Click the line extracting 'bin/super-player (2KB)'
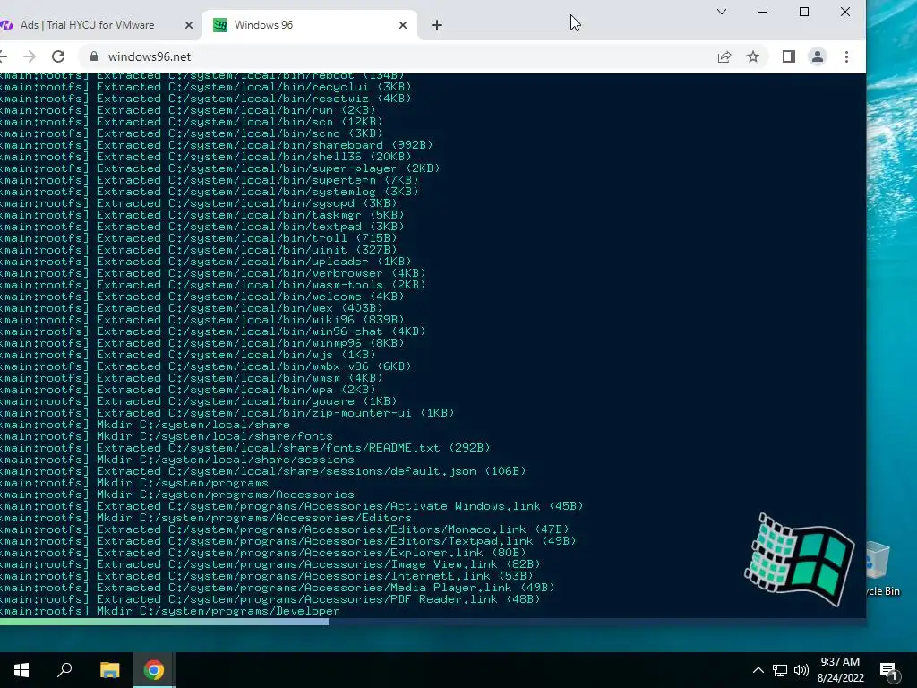The image size is (917, 688). pos(220,168)
